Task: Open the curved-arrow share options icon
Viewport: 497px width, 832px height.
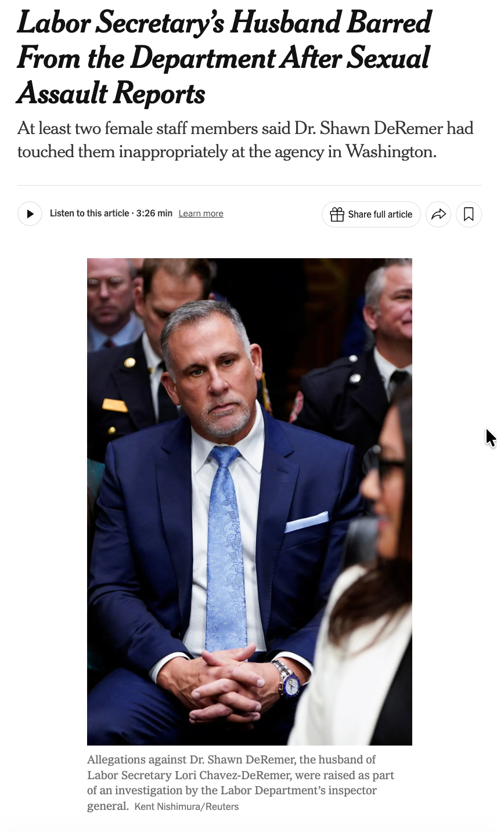Action: [438, 214]
